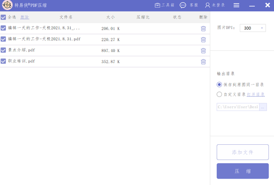The height and width of the screenshot is (185, 274).
Task: Choose 自定义目录 radio option
Action: 220,95
